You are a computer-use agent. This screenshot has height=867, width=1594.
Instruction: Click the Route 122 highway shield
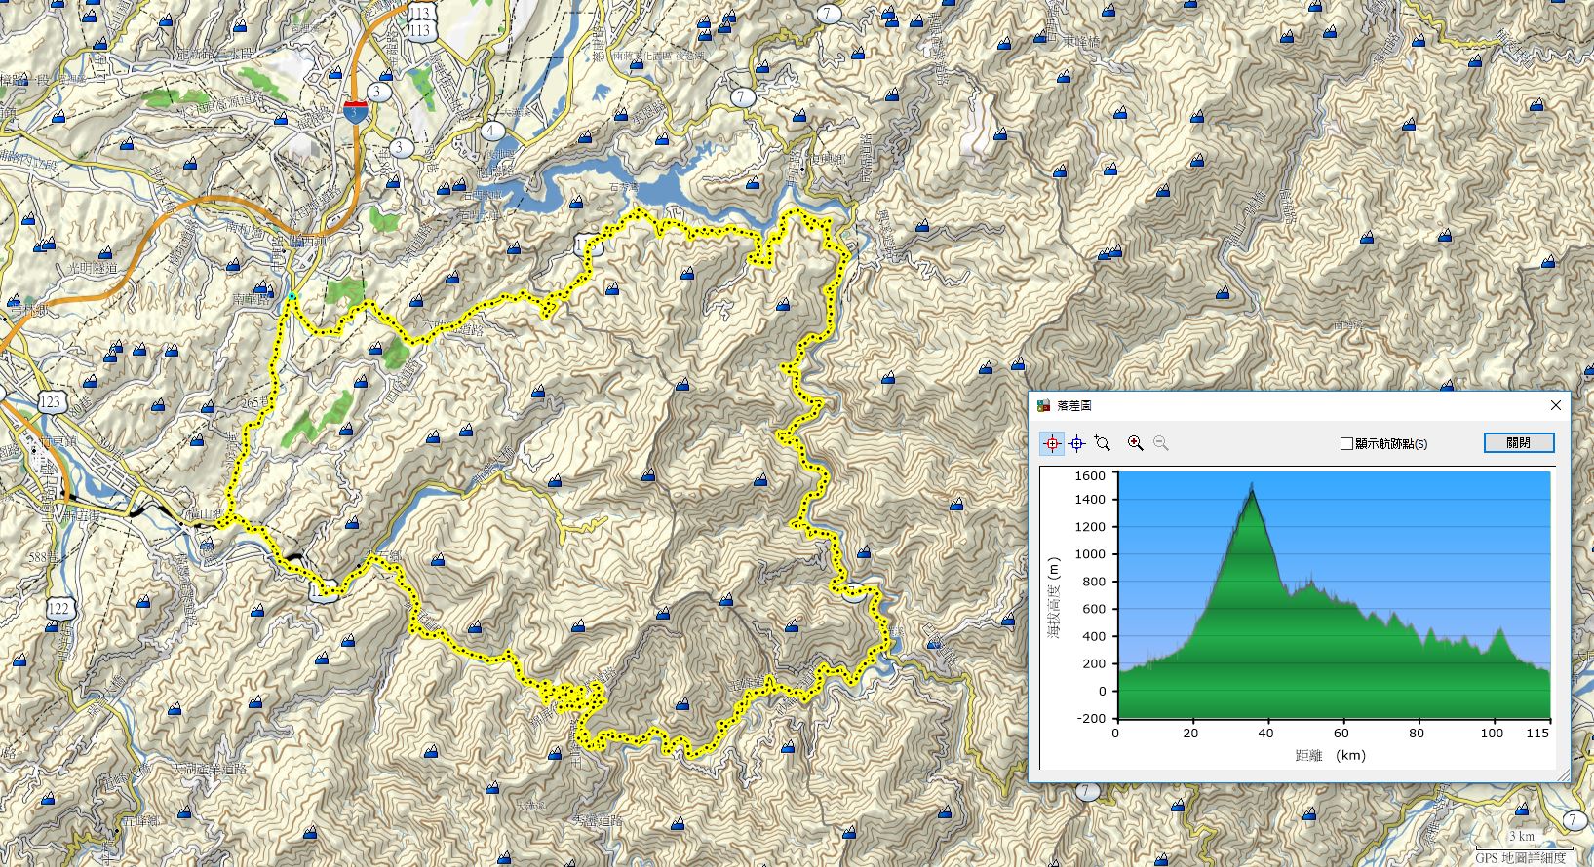(x=58, y=608)
